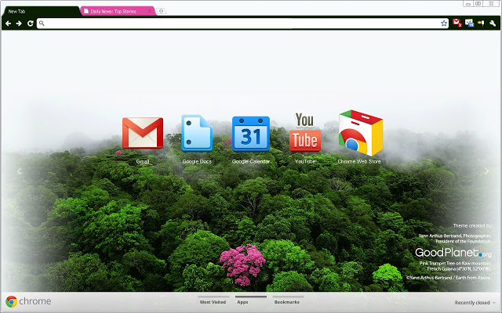
Task: Launch the Google Docs app
Action: pos(197,133)
